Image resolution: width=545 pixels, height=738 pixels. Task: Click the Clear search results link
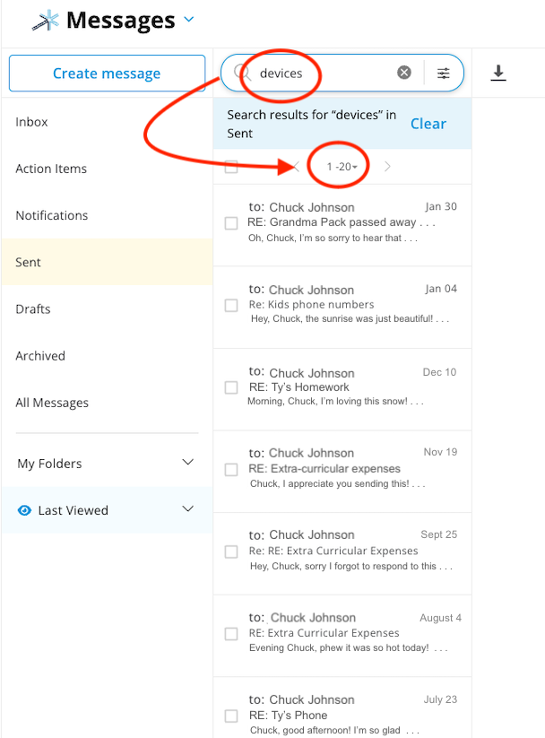click(428, 124)
